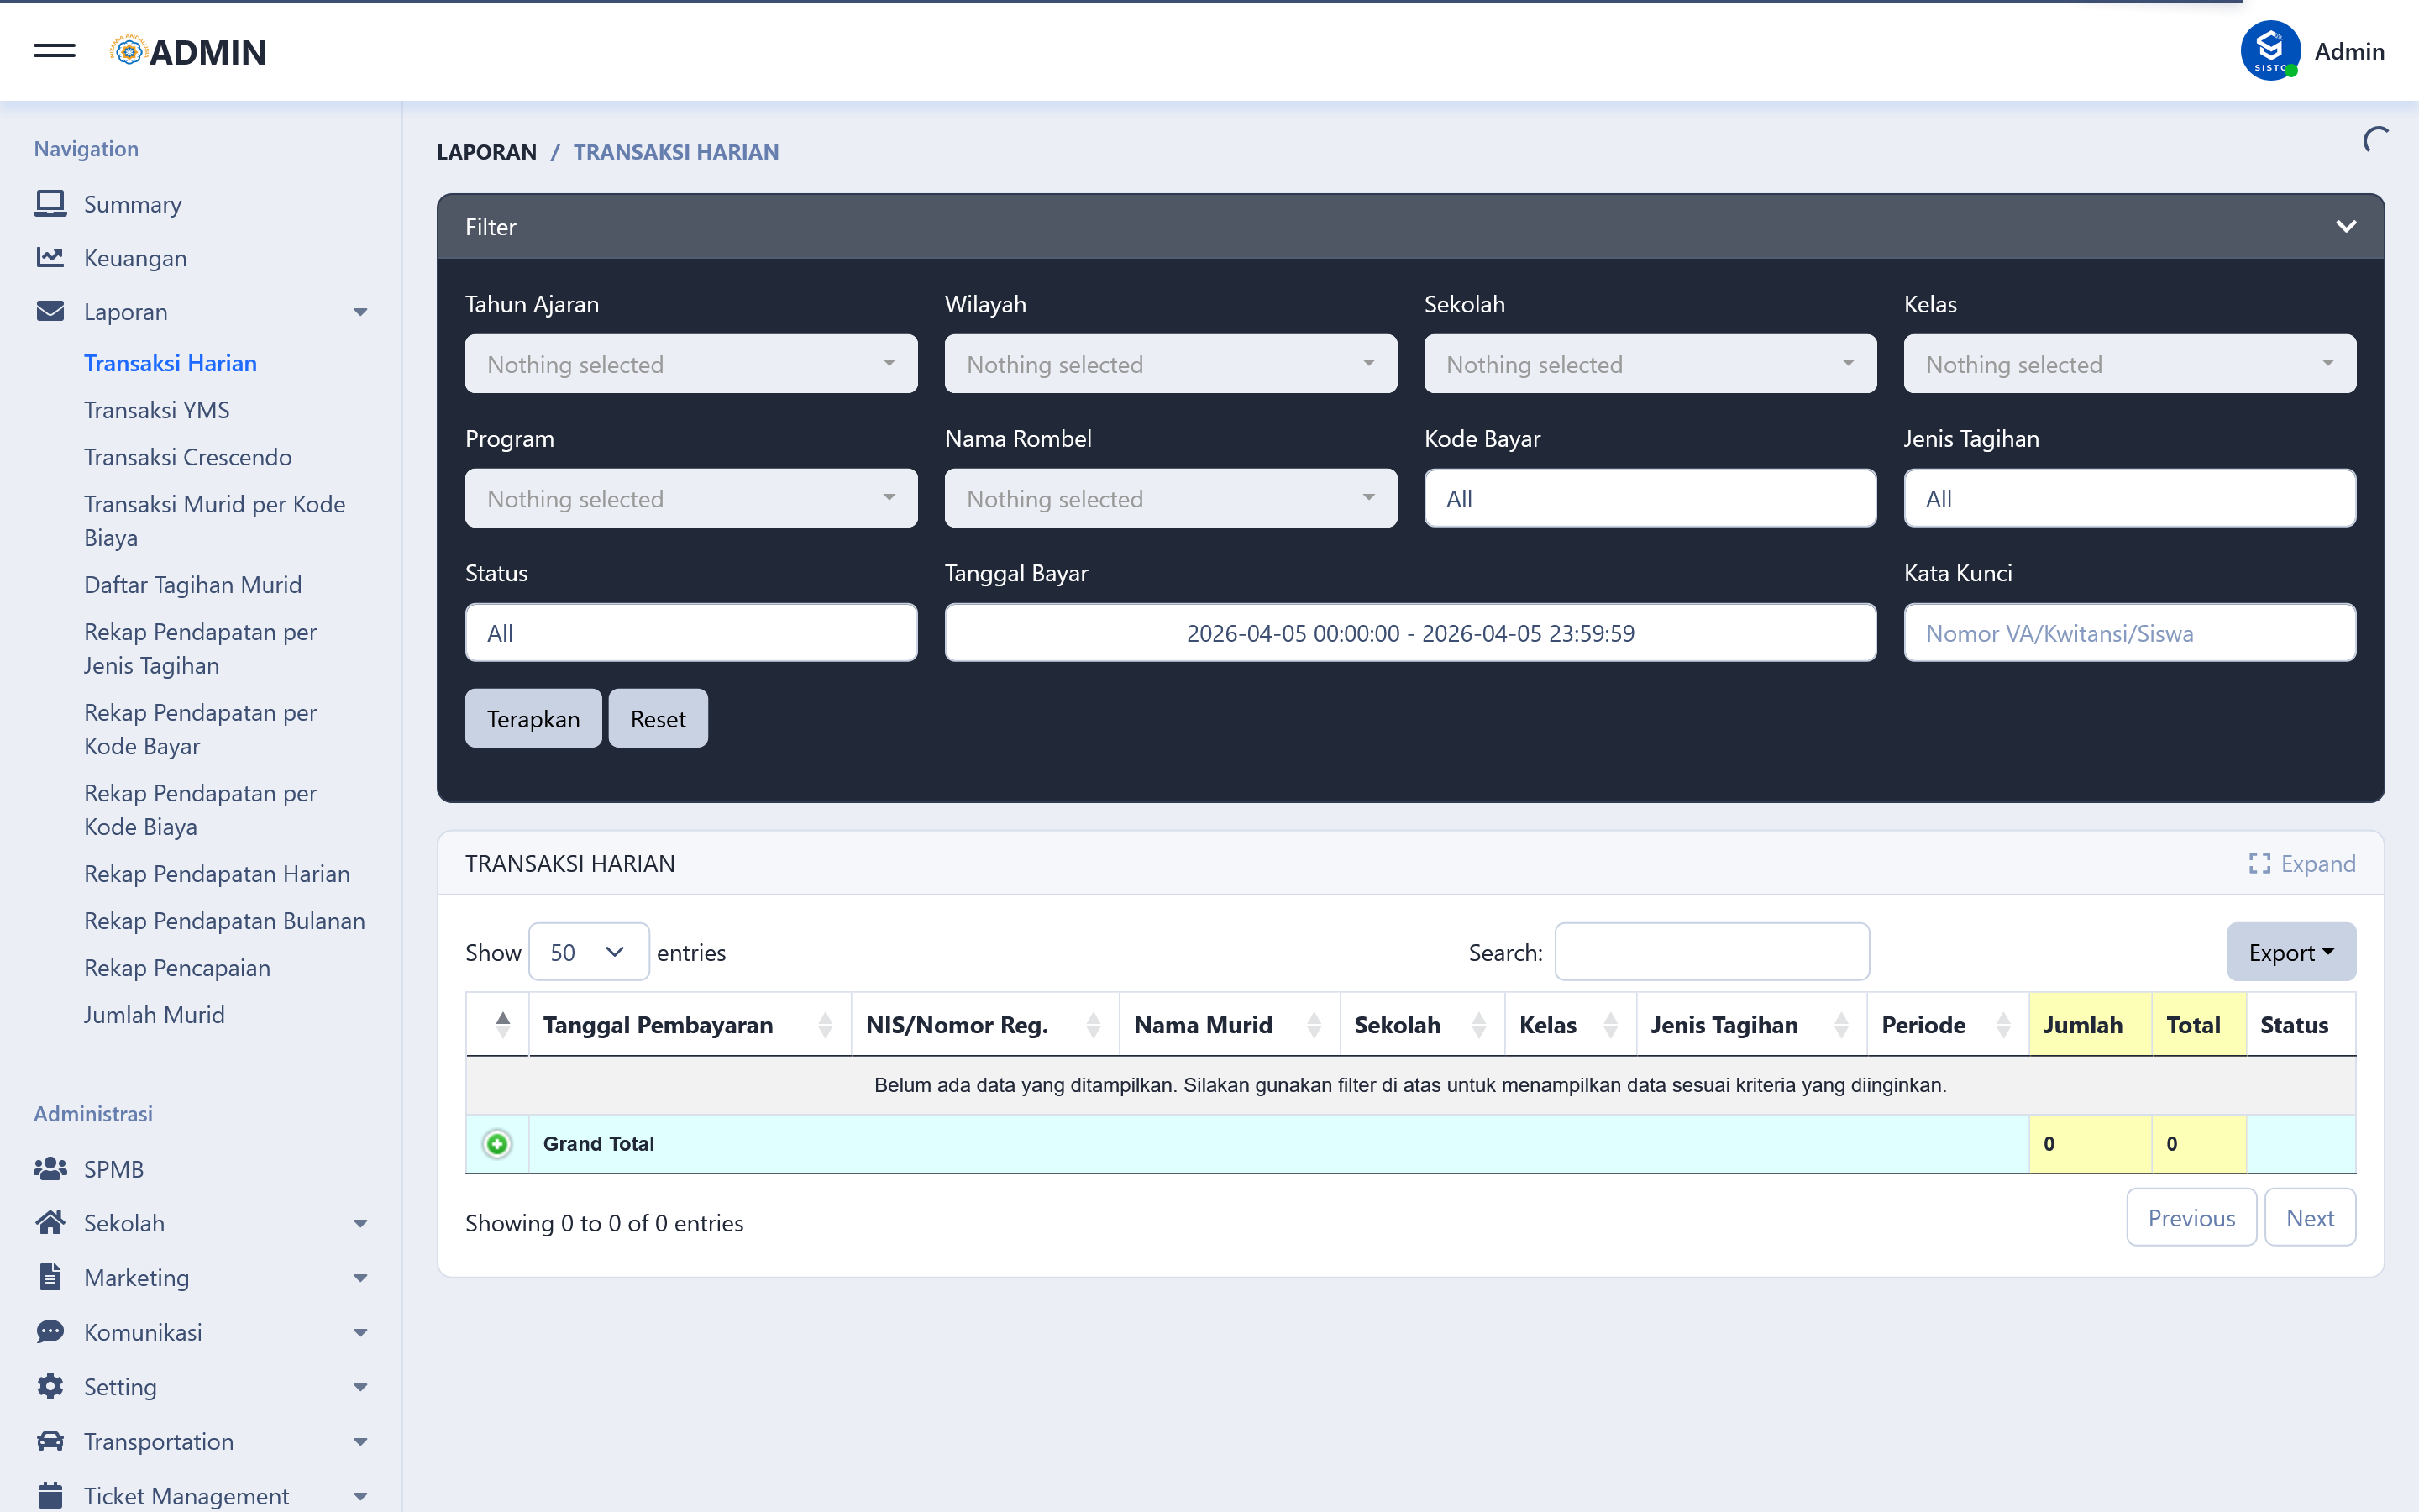Sort by NIS/Nomor Reg. column arrows

click(1093, 1025)
